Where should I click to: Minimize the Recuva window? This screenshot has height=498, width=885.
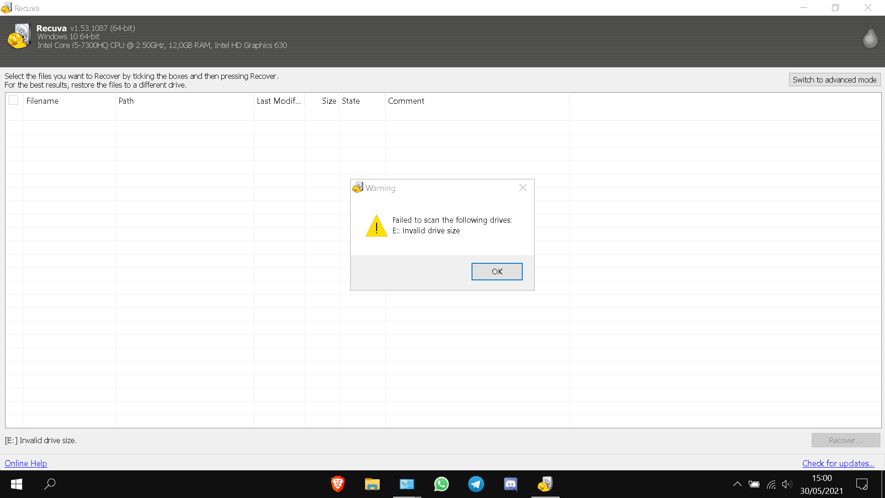[x=803, y=8]
